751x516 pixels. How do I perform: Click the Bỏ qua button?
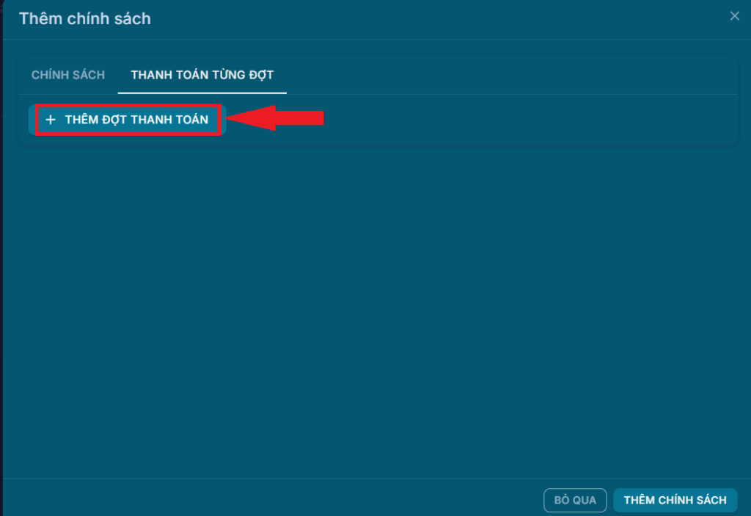click(x=575, y=500)
